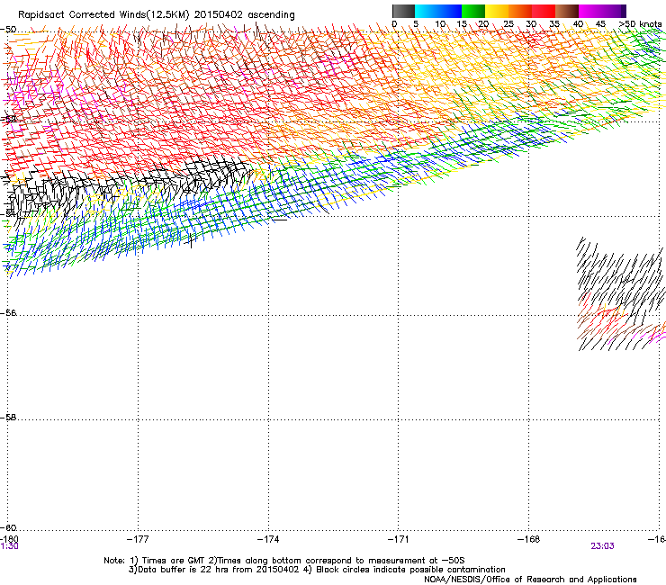Click the 'NOAA/NESDIS/Office of Research and Applications' credit
666x585 pixels.
point(530,580)
